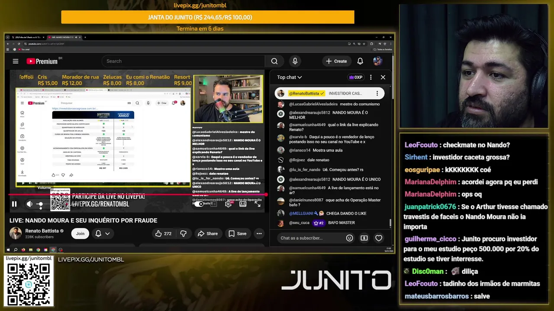Dislike this video

[x=184, y=234]
